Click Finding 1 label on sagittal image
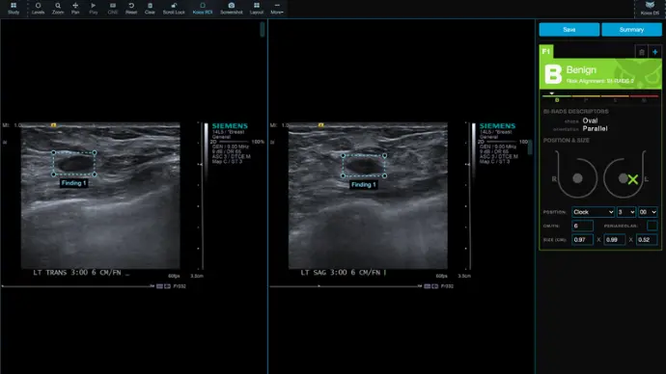Image resolution: width=666 pixels, height=374 pixels. point(364,185)
